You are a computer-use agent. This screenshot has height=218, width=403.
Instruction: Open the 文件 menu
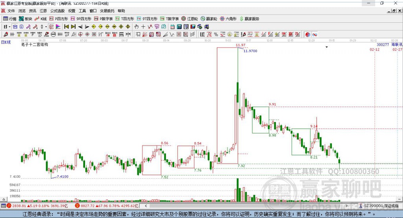click(11, 11)
